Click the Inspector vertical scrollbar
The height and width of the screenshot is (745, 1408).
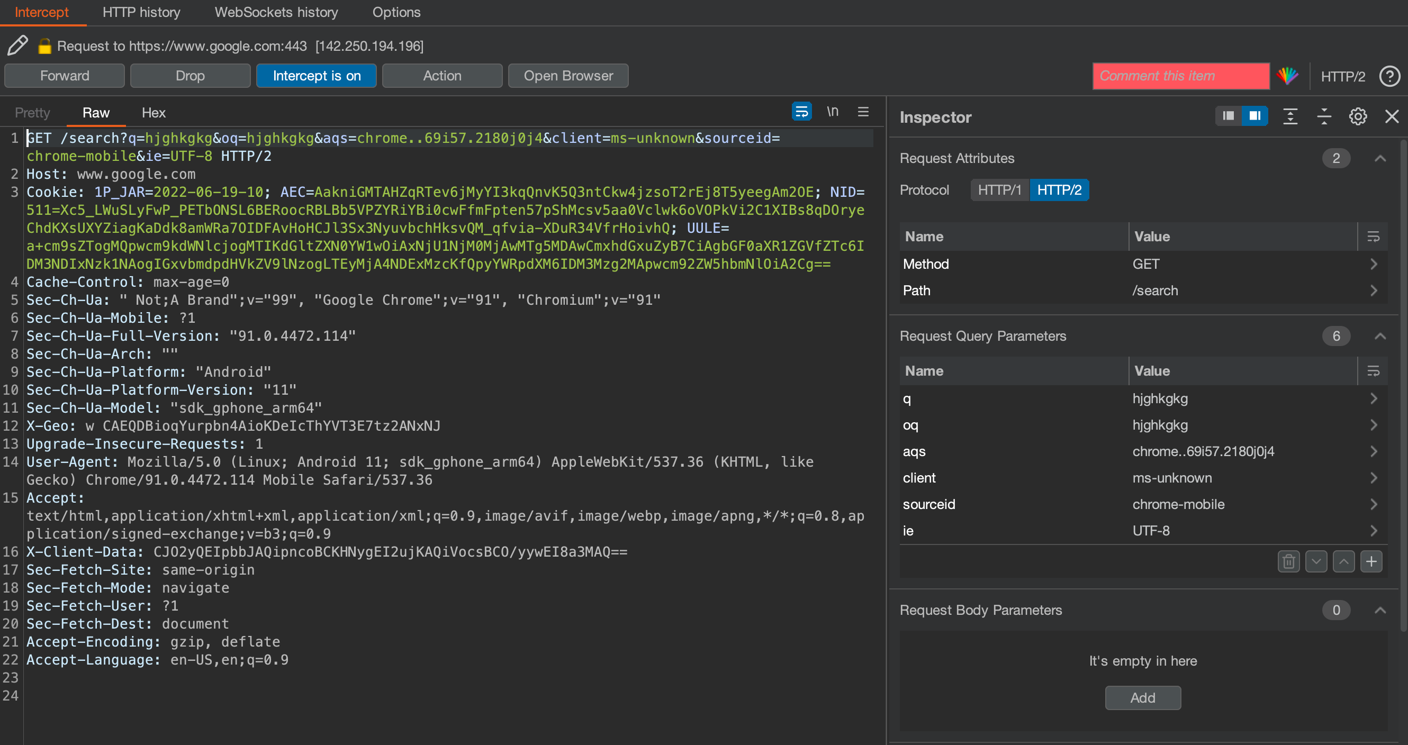coord(1404,385)
